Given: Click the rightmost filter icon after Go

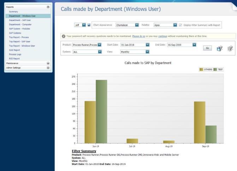Looking at the screenshot, I should [x=230, y=48].
